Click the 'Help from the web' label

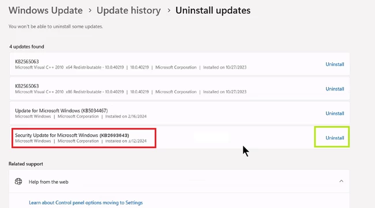click(48, 182)
